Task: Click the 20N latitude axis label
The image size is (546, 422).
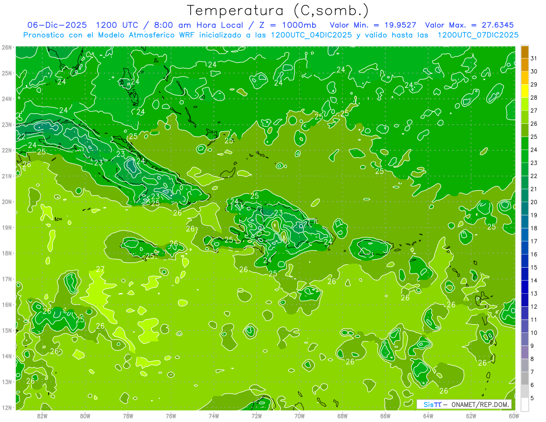Action: (x=6, y=202)
